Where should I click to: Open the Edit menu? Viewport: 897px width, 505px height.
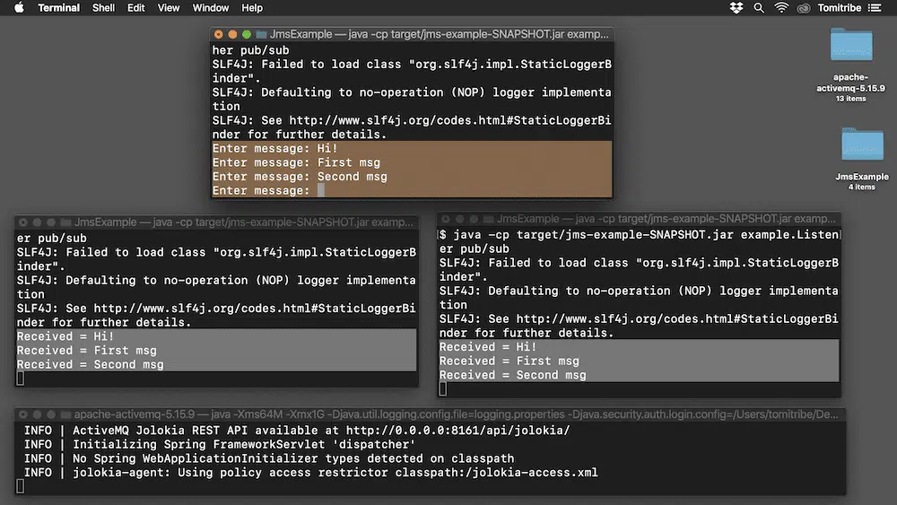[x=135, y=8]
